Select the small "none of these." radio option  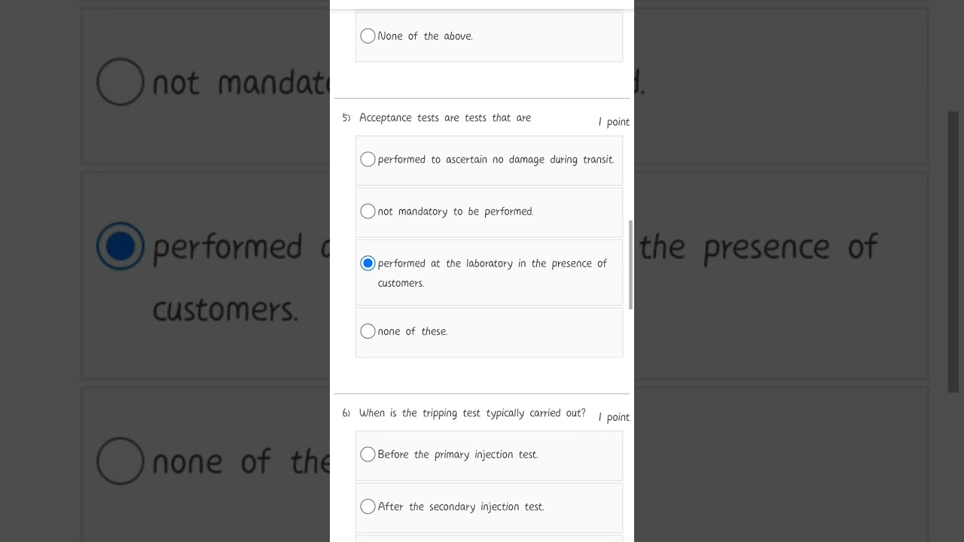coord(368,331)
